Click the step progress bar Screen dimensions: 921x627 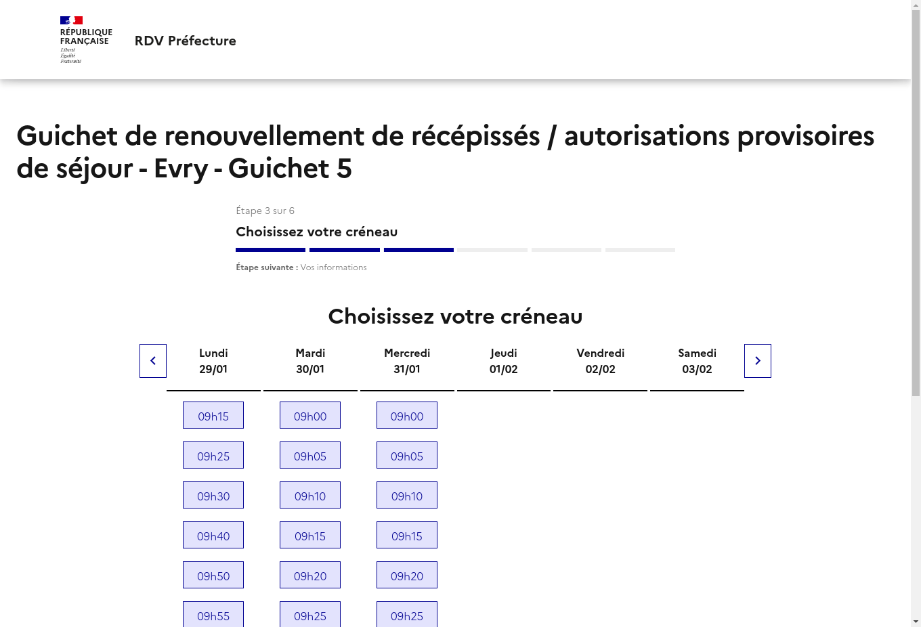pos(455,250)
